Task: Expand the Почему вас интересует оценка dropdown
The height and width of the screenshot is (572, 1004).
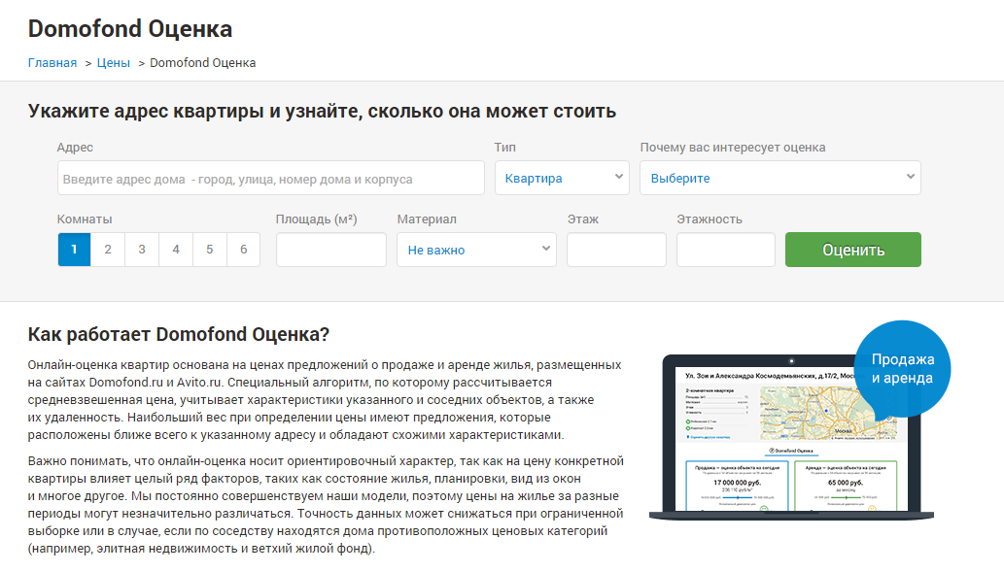Action: click(x=779, y=178)
